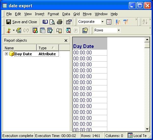Open the Grid menu
This screenshot has width=153, height=140.
point(76,14)
